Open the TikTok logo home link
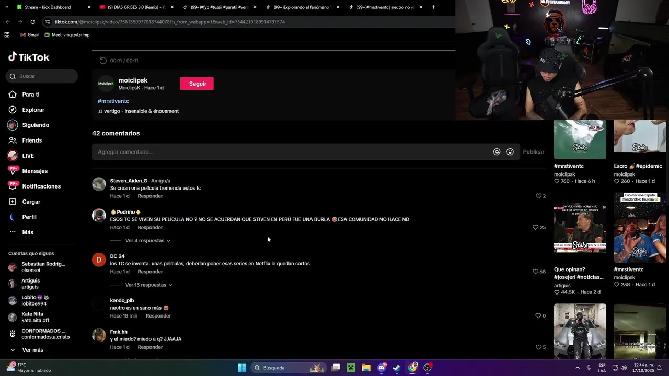Image resolution: width=669 pixels, height=376 pixels. coord(29,57)
